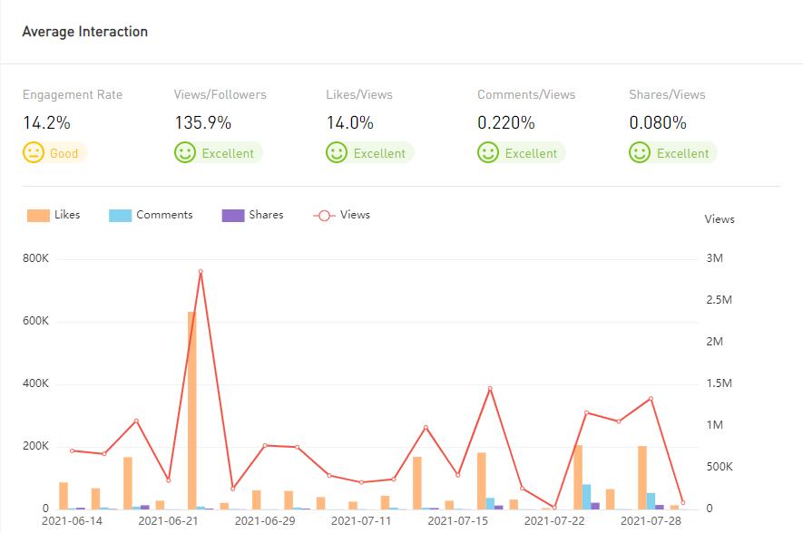Click the green smiley under Views/Followers

click(x=185, y=153)
